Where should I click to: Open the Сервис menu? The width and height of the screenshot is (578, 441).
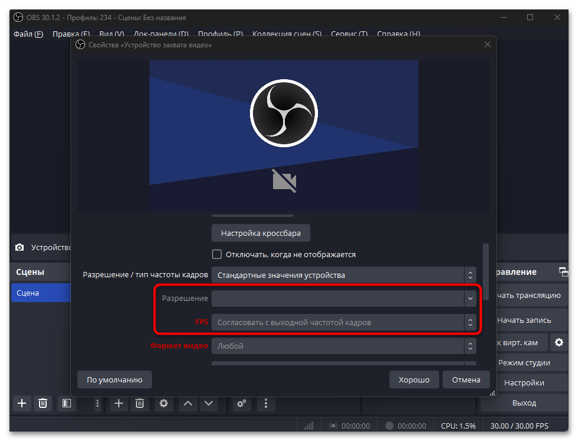[x=349, y=34]
